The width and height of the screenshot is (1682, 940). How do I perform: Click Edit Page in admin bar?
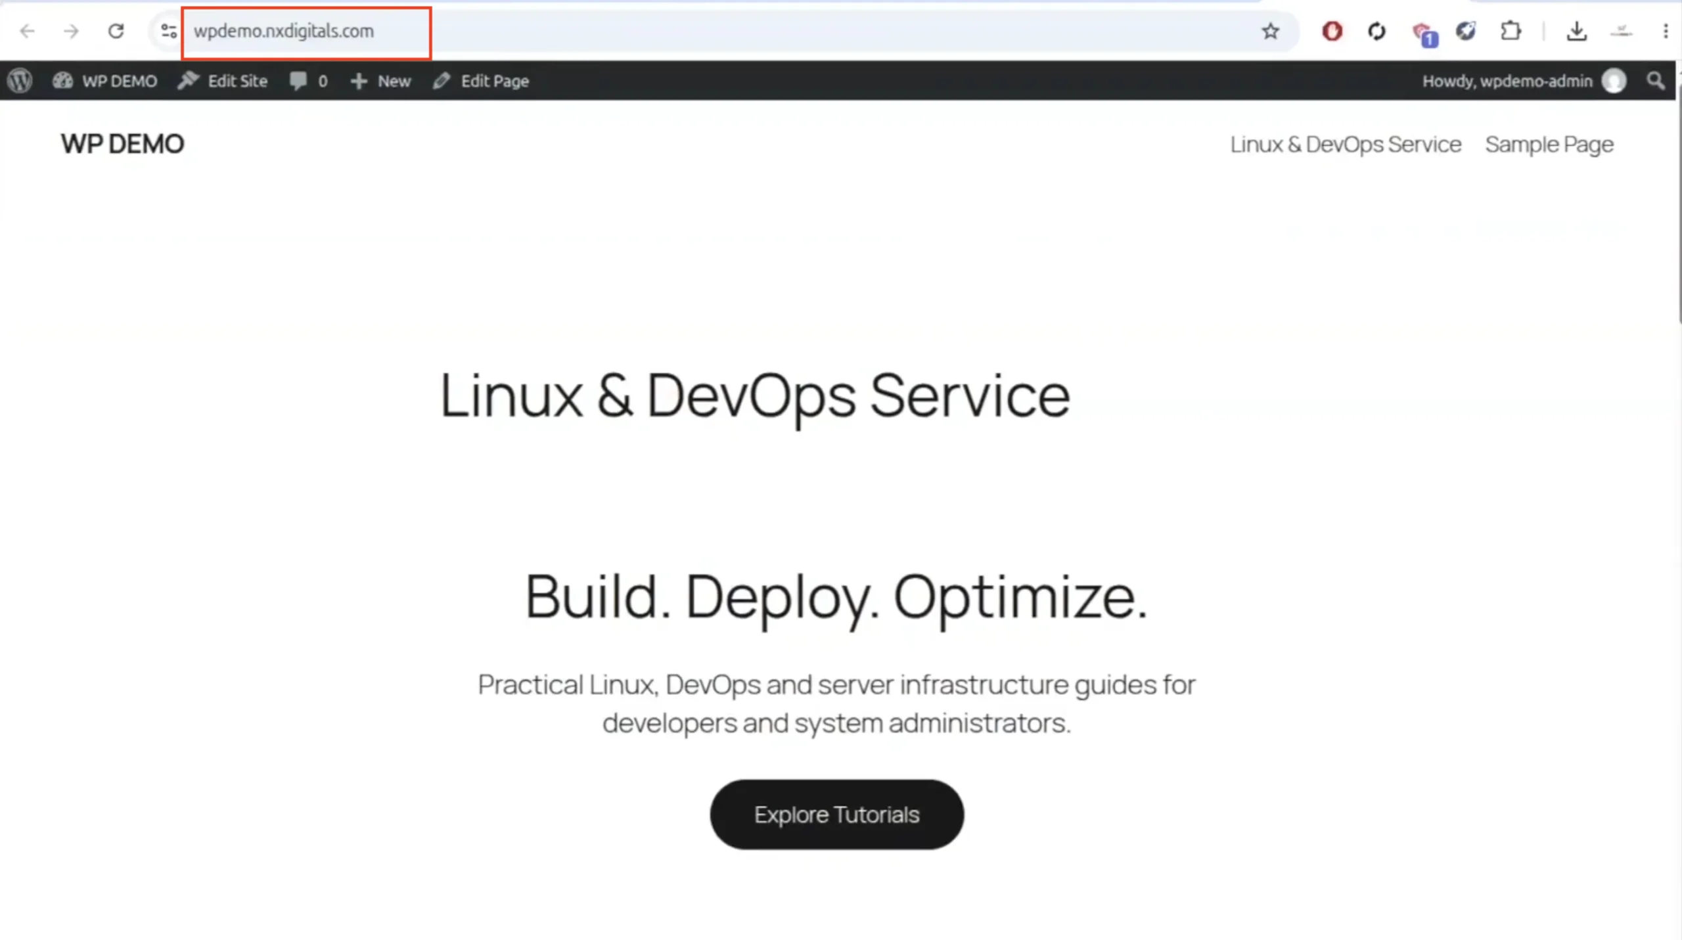[481, 81]
